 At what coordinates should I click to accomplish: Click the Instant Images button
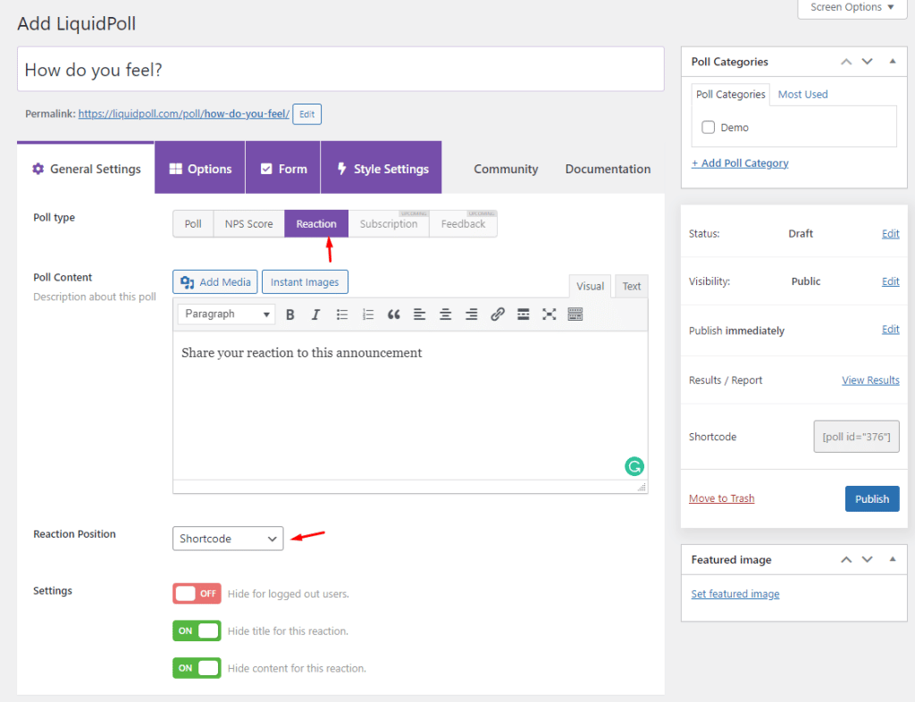tap(305, 282)
